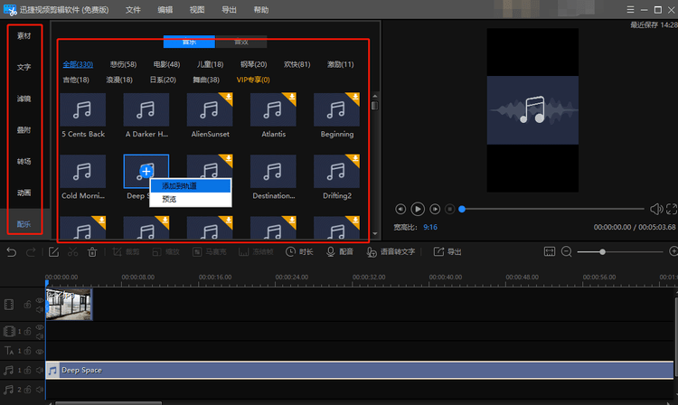Open the hamburger menu in title bar
678x405 pixels.
click(630, 10)
